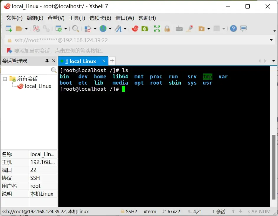Viewport: 278px width, 216px height.
Task: Click the Xshell app icon in title bar
Action: coord(7,6)
